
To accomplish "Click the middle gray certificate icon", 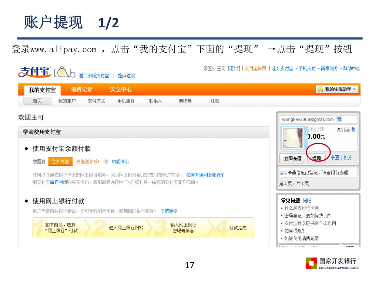I will (x=347, y=130).
